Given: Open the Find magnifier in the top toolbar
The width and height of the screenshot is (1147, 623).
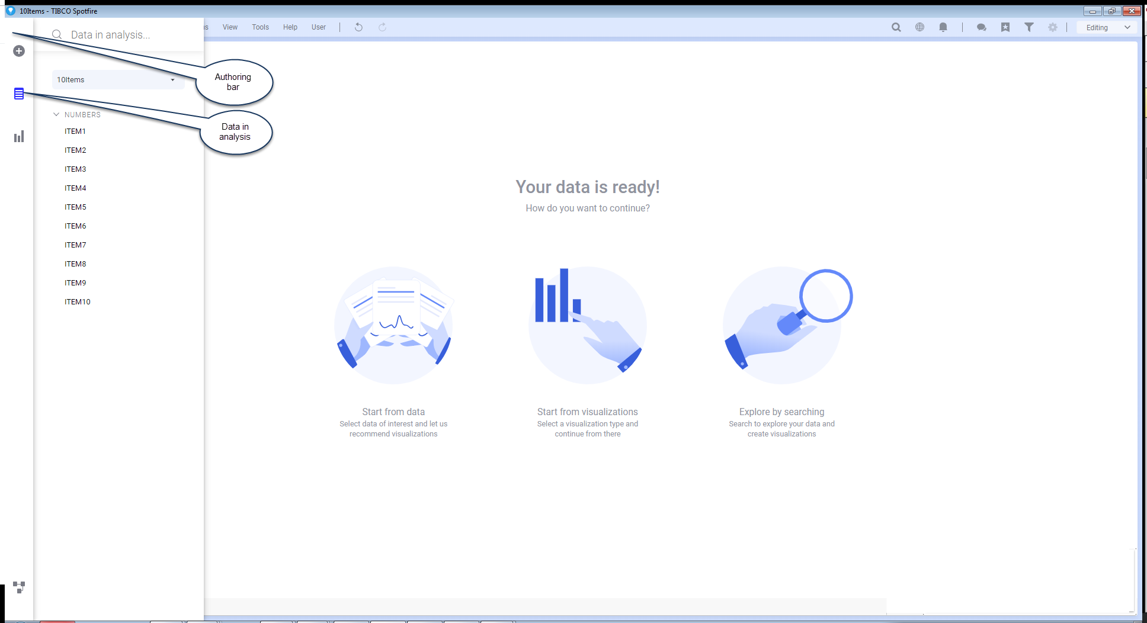Looking at the screenshot, I should click(x=896, y=27).
